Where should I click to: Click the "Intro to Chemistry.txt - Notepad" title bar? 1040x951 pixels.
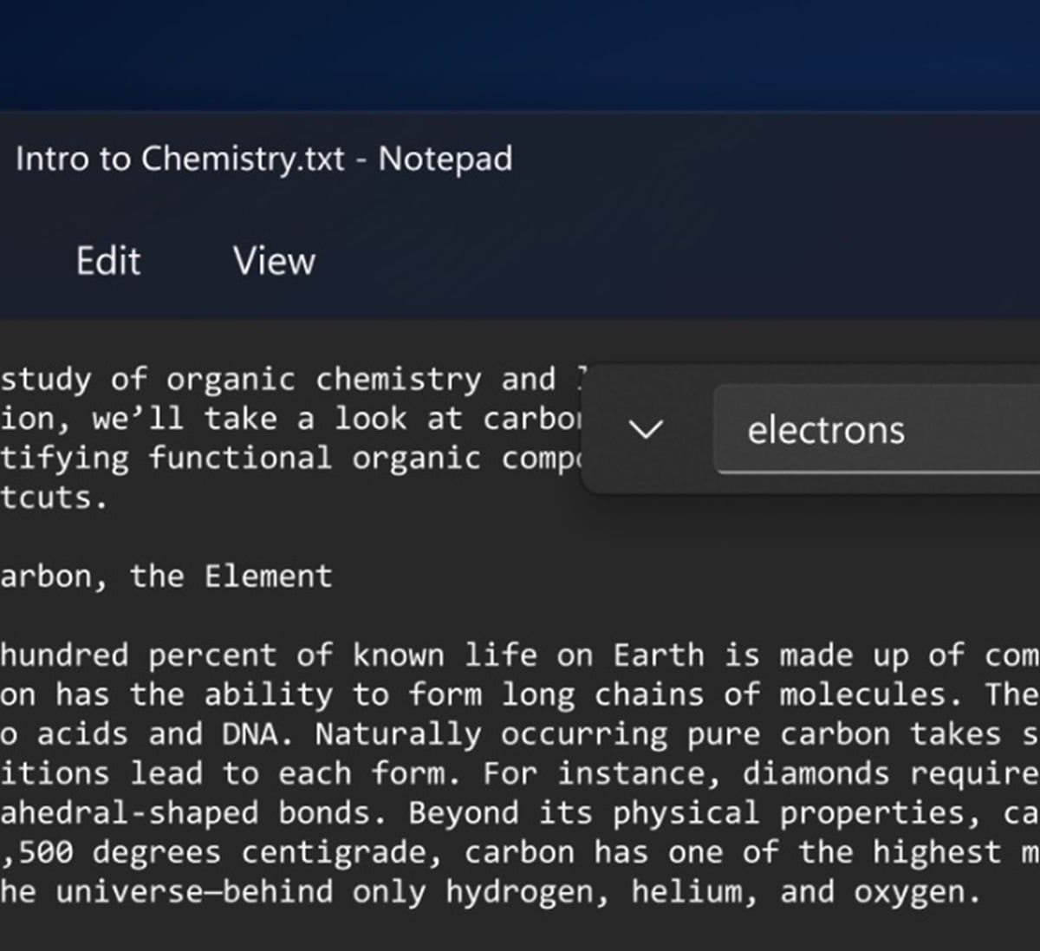pyautogui.click(x=264, y=159)
